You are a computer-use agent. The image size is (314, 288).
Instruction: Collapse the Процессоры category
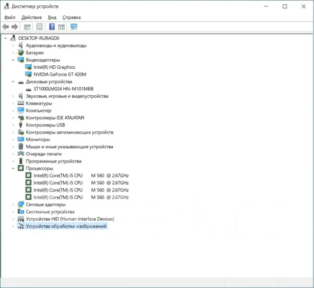click(13, 168)
